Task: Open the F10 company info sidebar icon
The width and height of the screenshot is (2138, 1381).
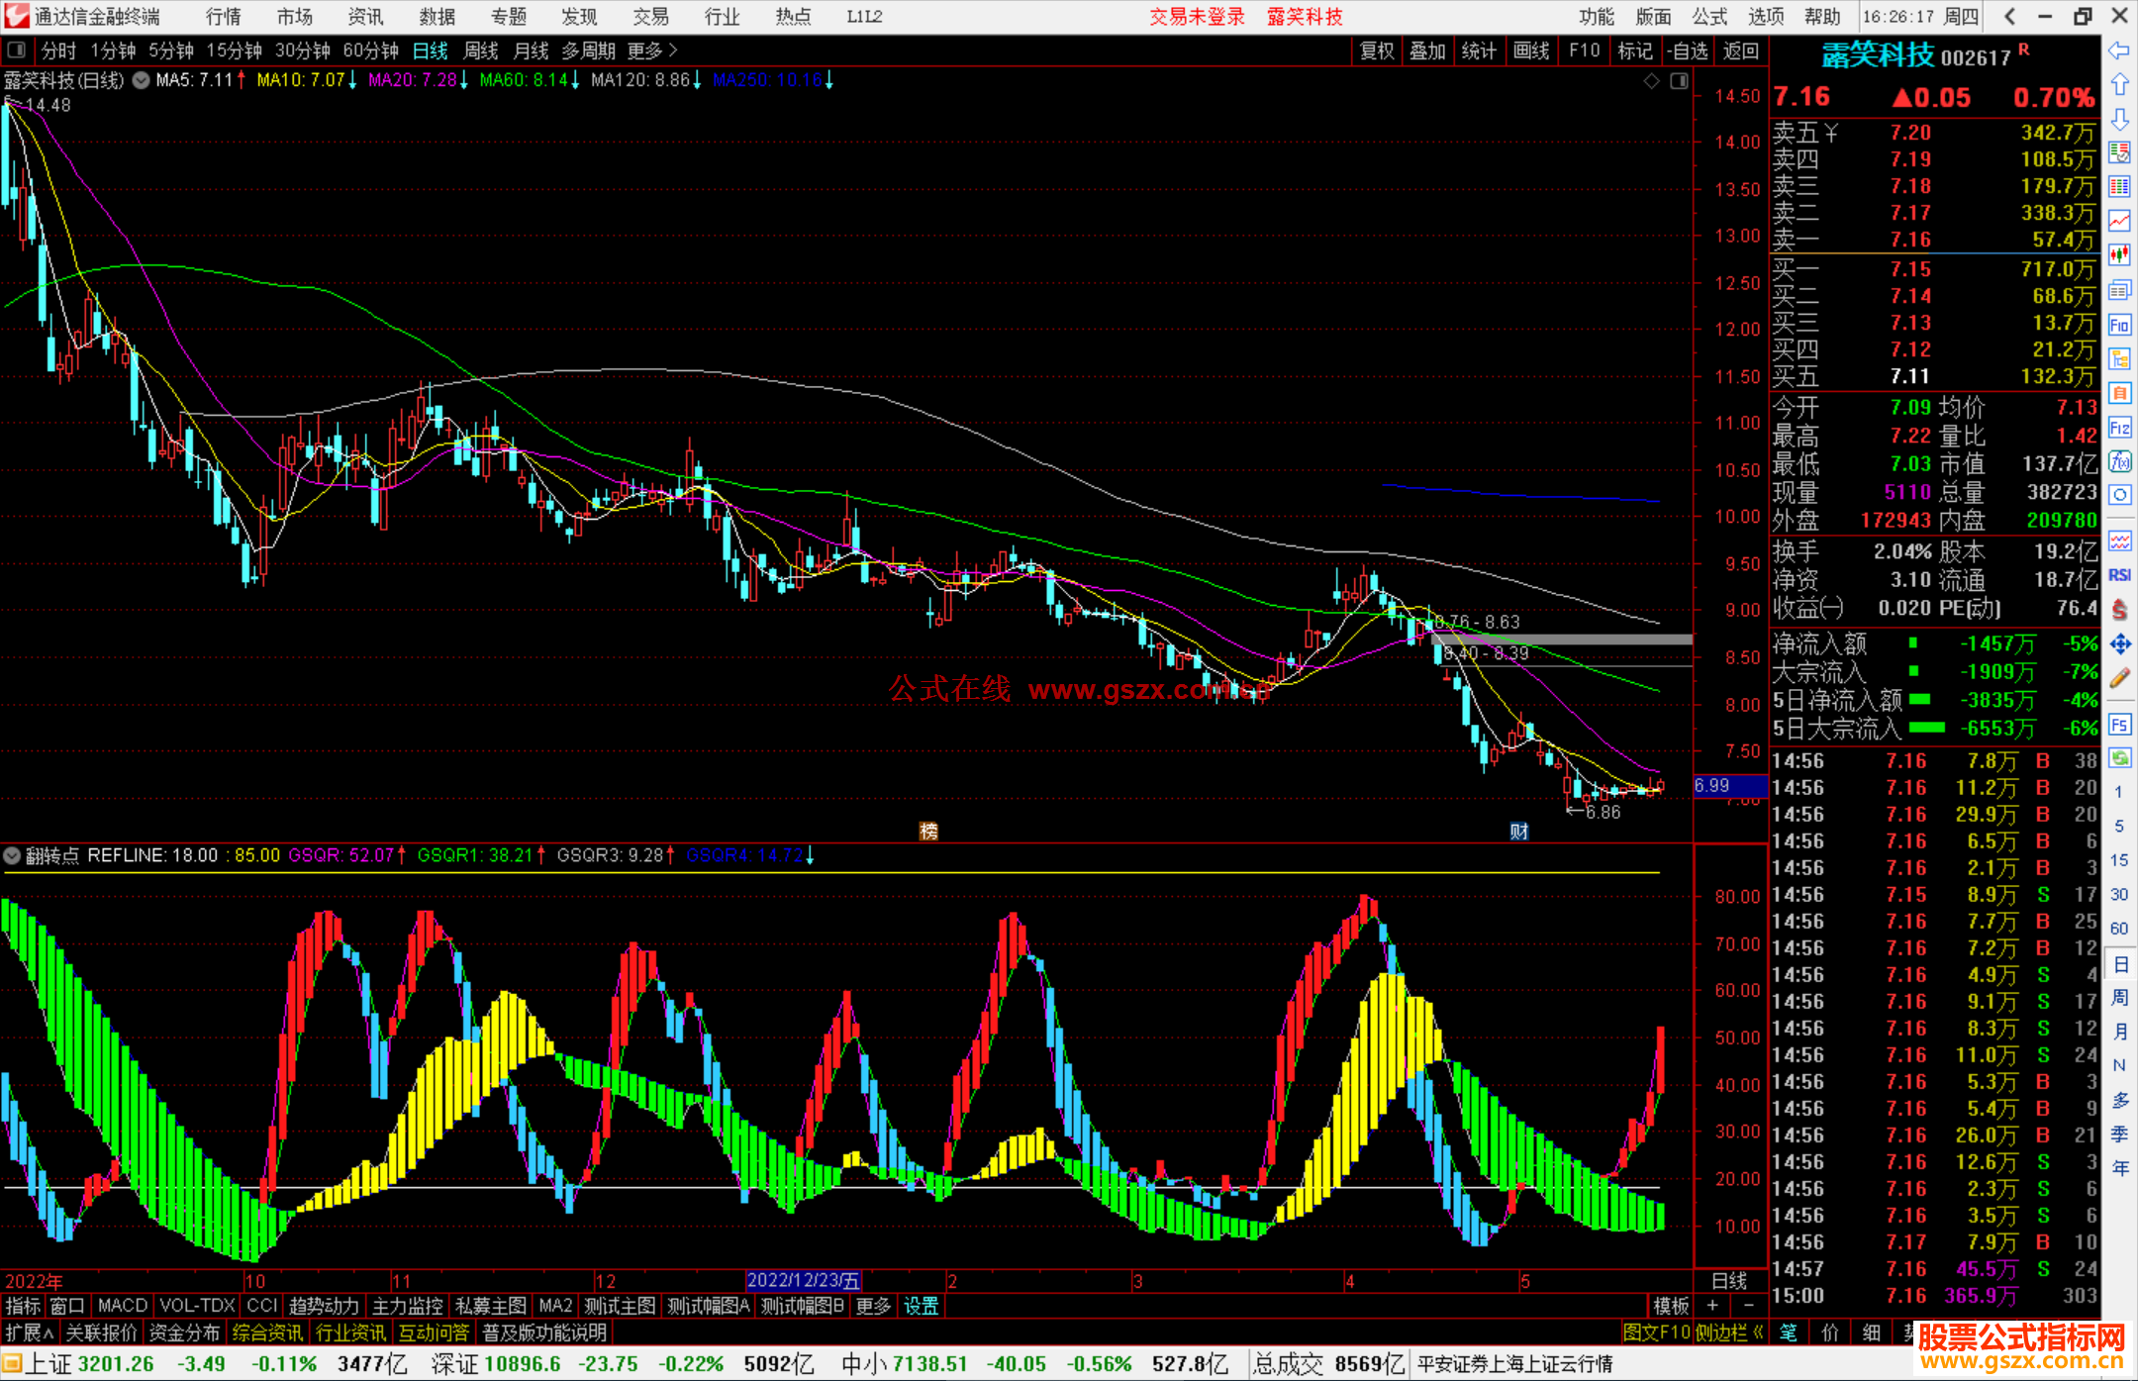Action: pos(2119,325)
